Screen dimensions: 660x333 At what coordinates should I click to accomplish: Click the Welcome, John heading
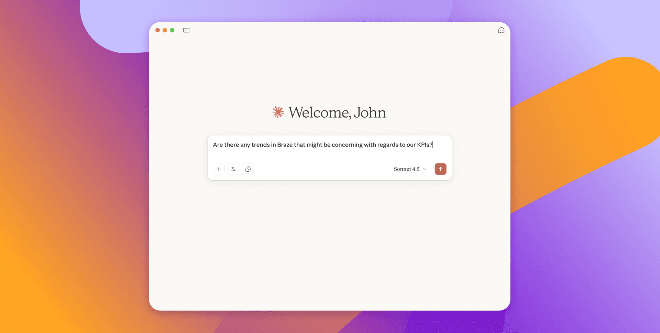point(337,112)
